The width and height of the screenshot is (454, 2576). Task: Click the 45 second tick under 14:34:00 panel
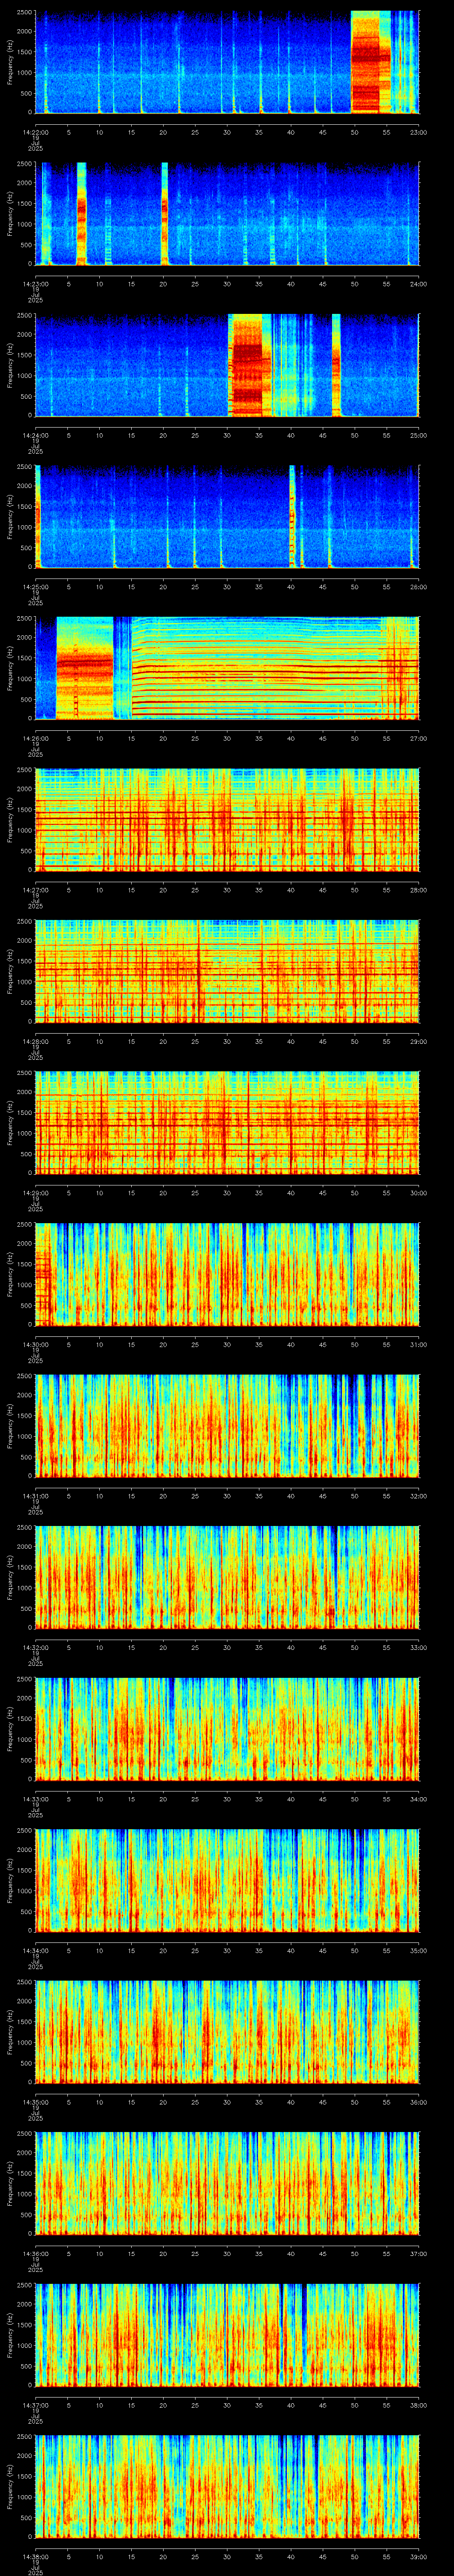coord(322,1950)
